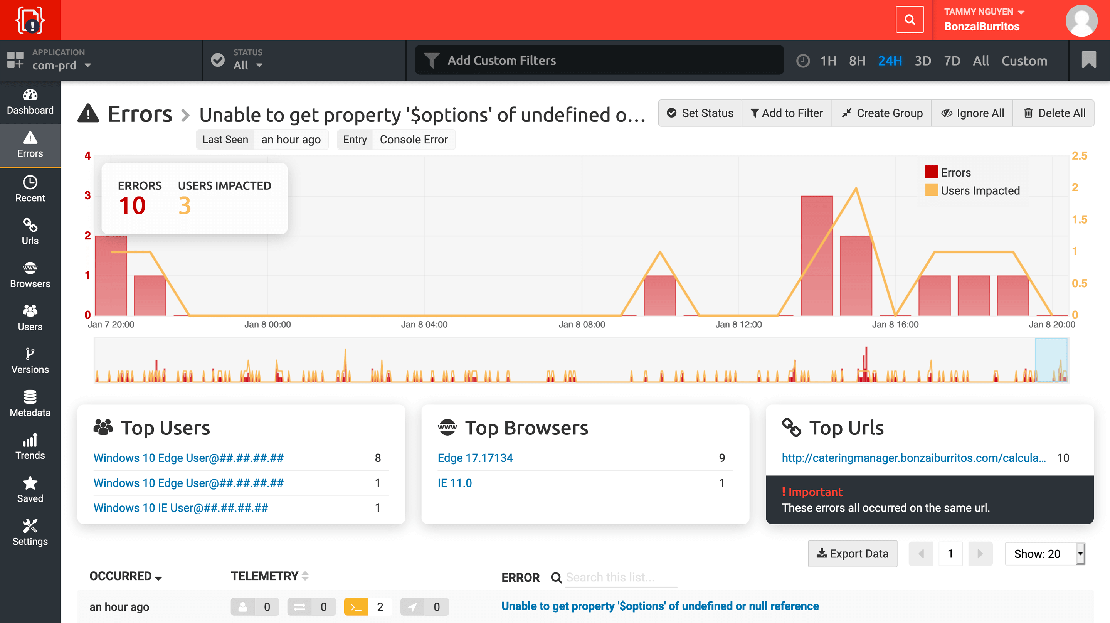Switch time range to 1H
Screen dimensions: 1110x623
pyautogui.click(x=828, y=61)
